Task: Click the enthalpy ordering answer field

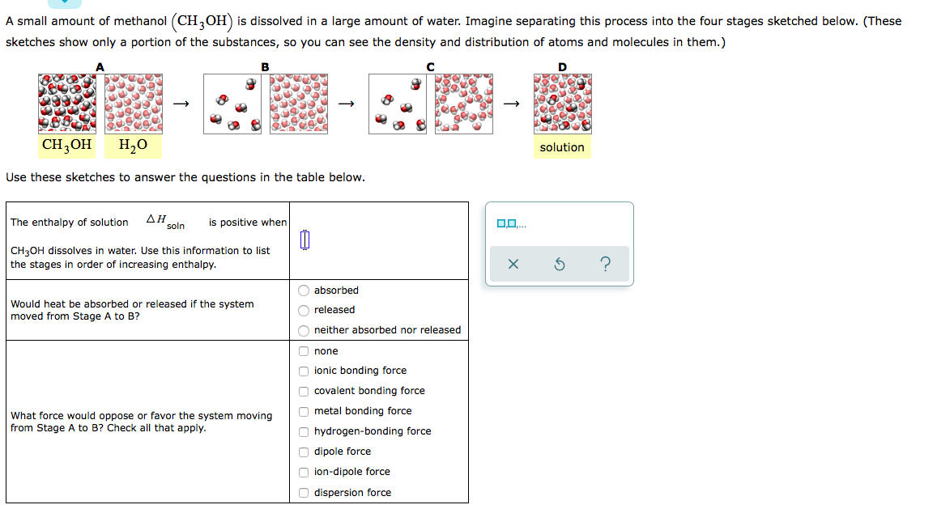Action: [305, 239]
